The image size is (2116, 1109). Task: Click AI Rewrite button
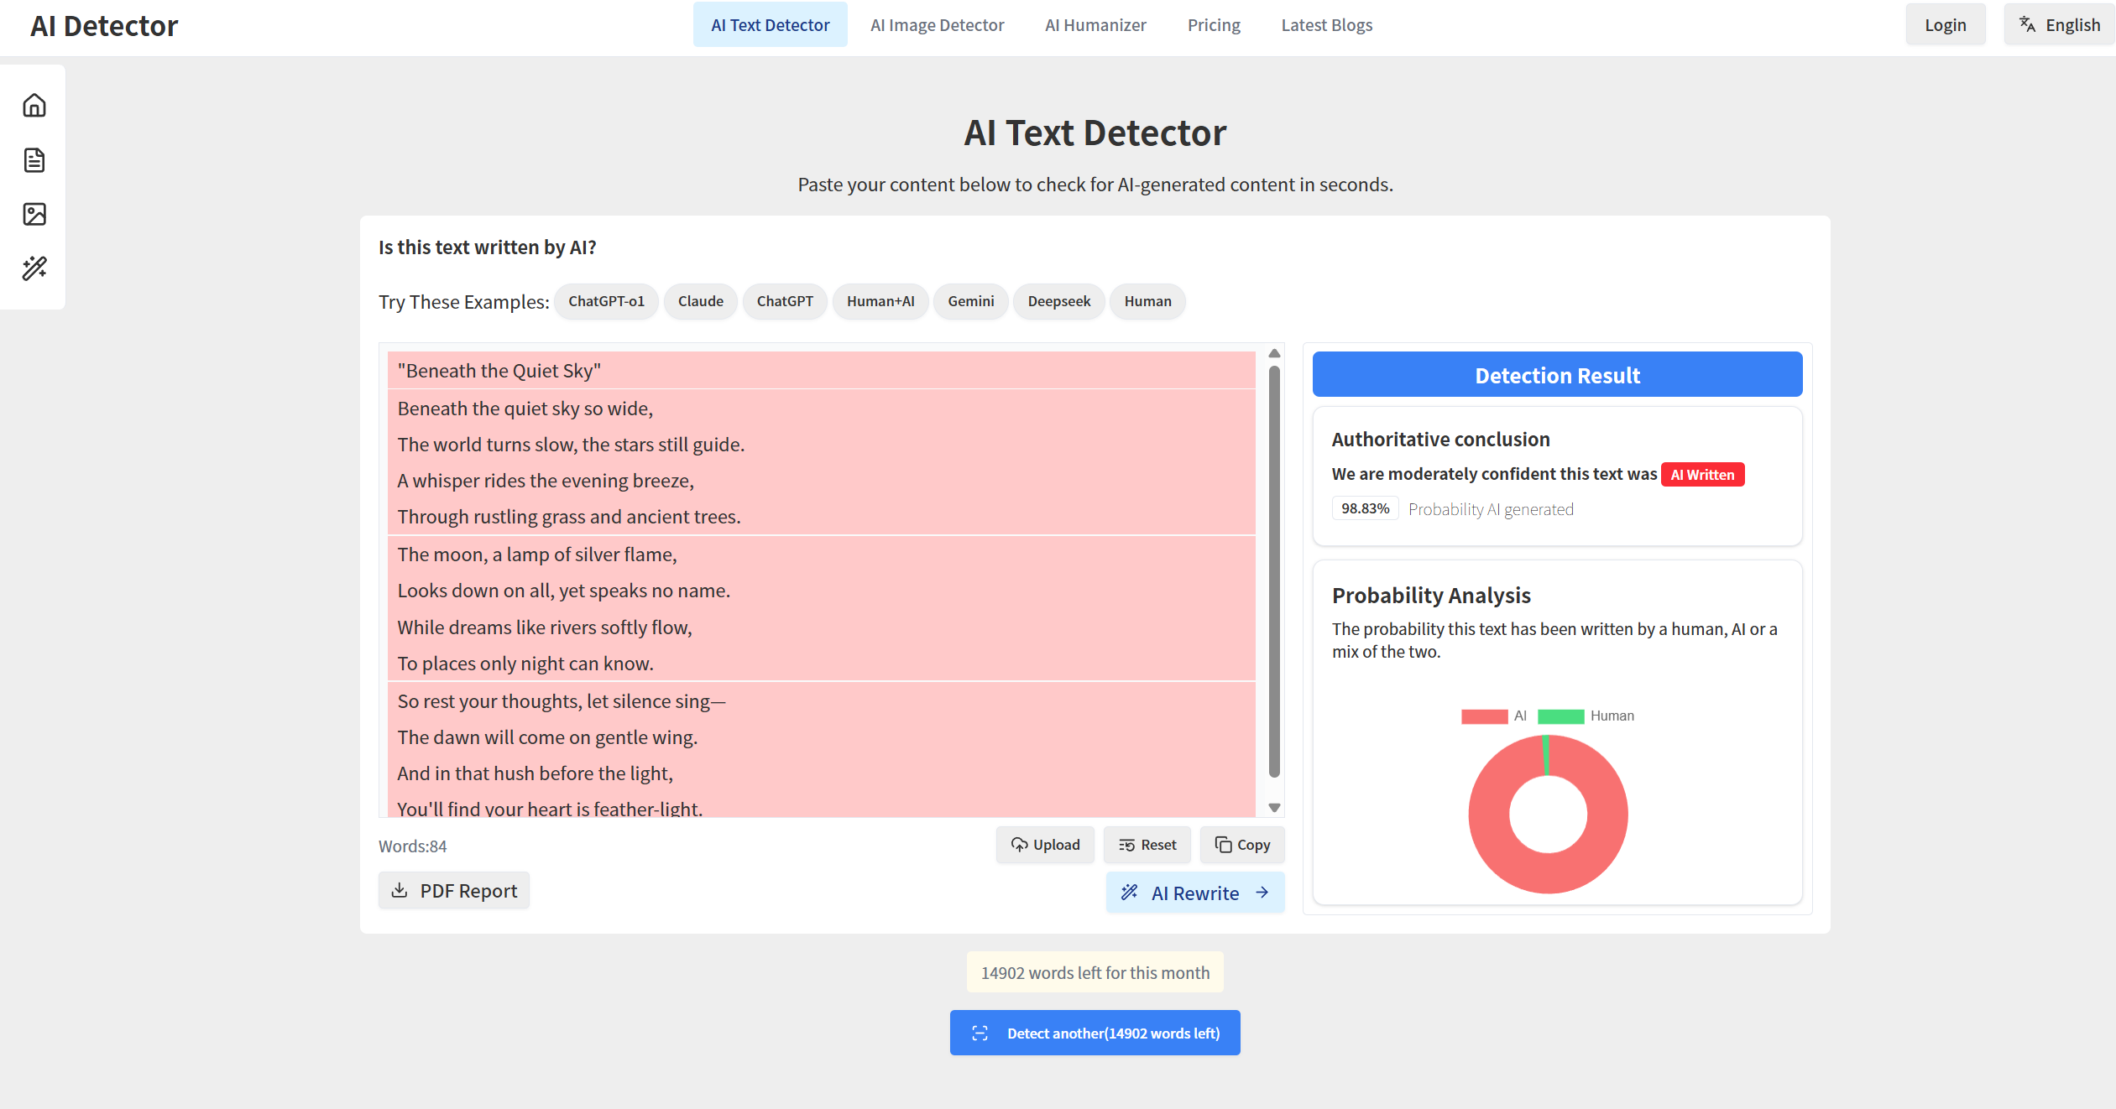[x=1194, y=893]
